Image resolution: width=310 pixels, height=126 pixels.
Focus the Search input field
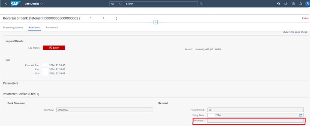(161, 4)
